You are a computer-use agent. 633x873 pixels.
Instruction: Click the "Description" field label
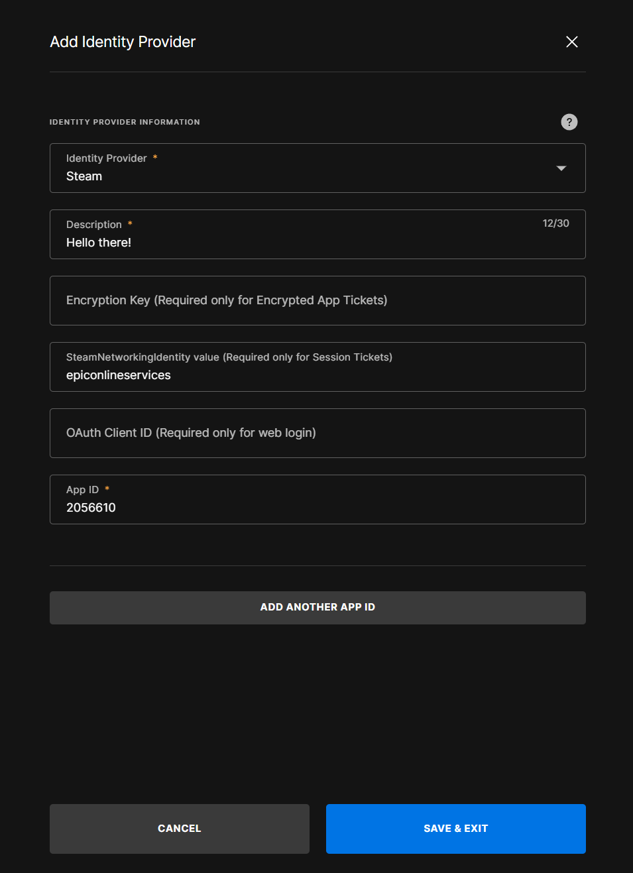pos(94,225)
